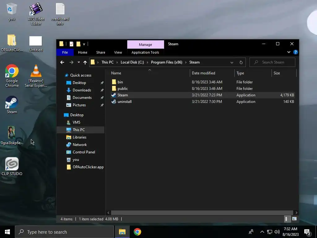This screenshot has width=317, height=238.
Task: Select the bin folder
Action: [x=202, y=82]
